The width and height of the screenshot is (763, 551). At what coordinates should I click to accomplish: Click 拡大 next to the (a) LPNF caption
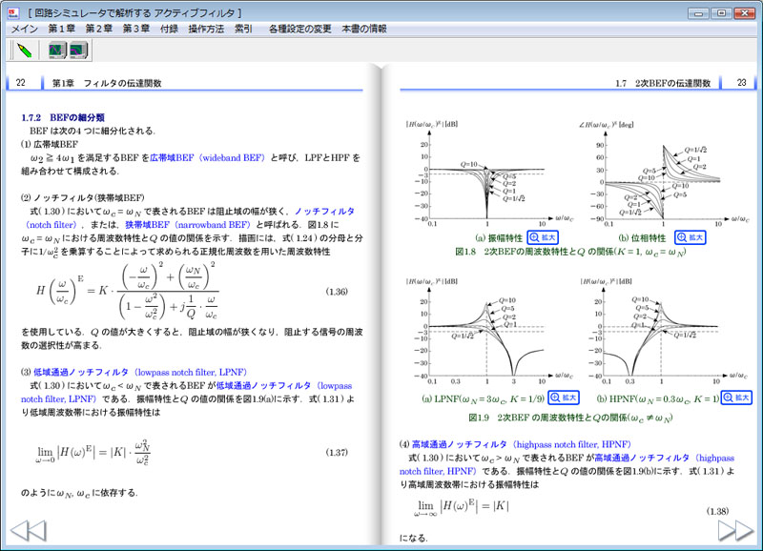tap(564, 398)
